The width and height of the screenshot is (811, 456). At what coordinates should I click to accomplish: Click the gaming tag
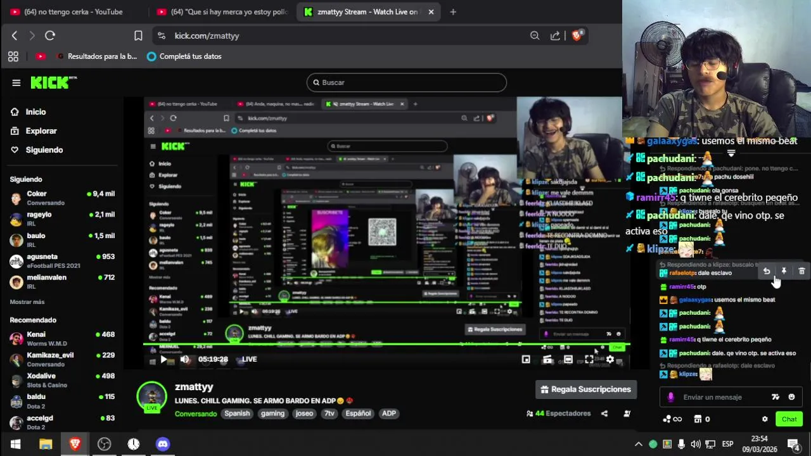(272, 414)
